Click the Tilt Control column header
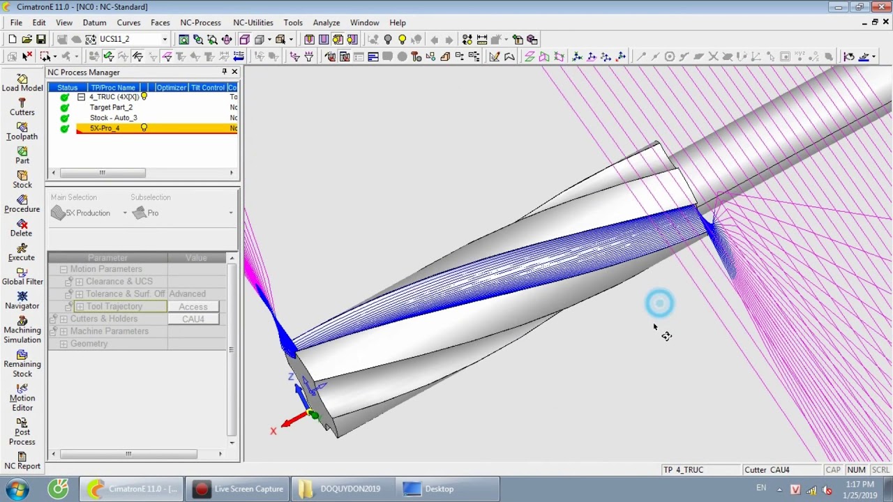Image resolution: width=893 pixels, height=502 pixels. point(208,88)
